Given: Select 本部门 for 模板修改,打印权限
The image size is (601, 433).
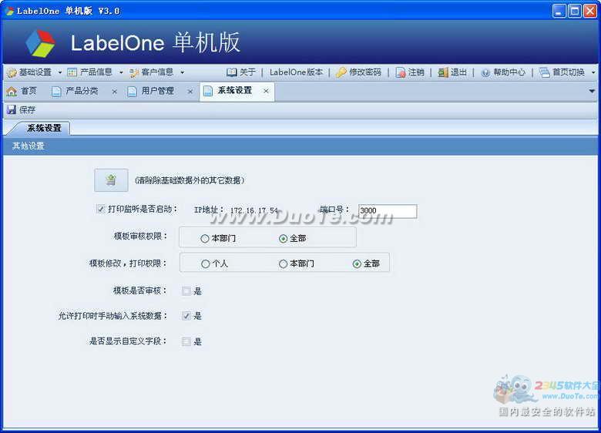Looking at the screenshot, I should (283, 263).
